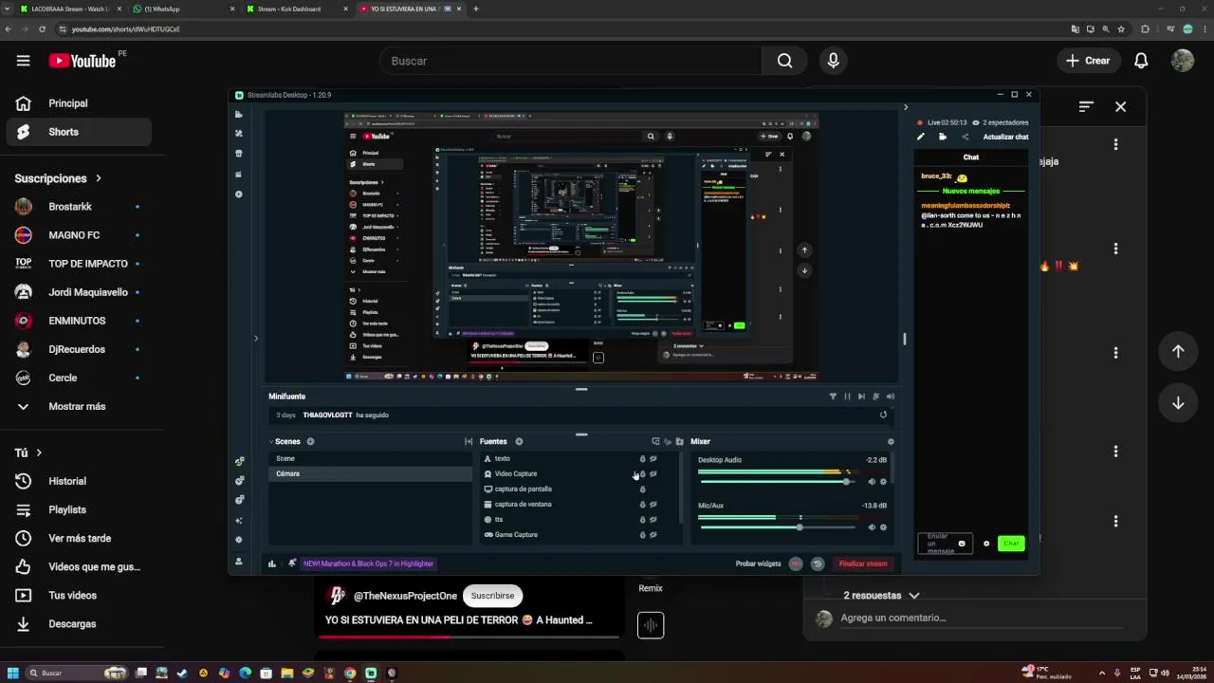Open Desktop Audio settings gear
This screenshot has height=683, width=1214.
tap(883, 482)
